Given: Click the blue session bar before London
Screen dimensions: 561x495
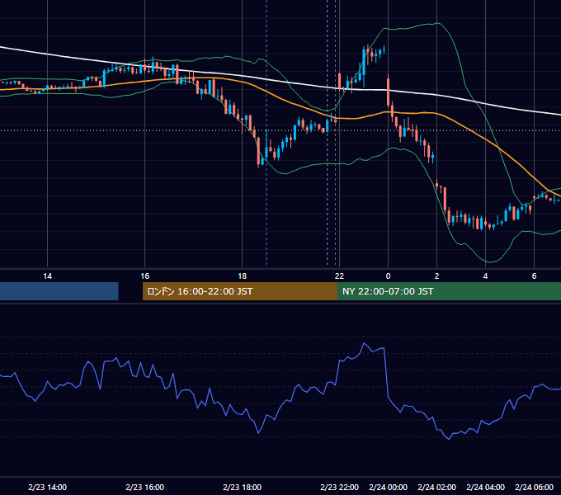Looking at the screenshot, I should [x=59, y=291].
